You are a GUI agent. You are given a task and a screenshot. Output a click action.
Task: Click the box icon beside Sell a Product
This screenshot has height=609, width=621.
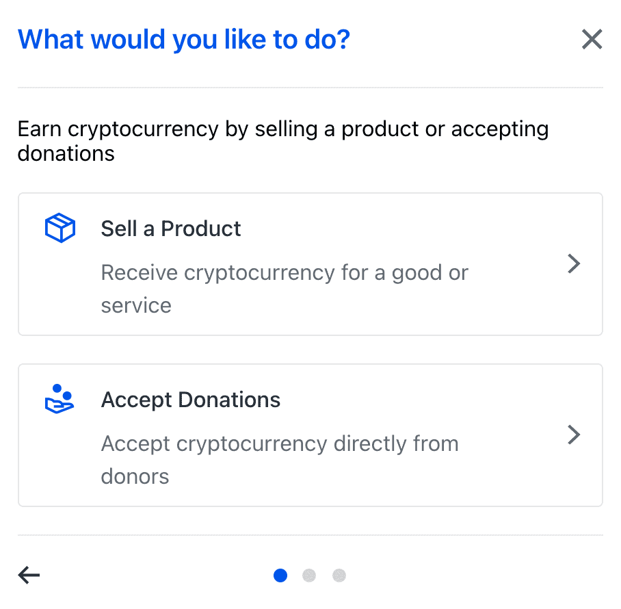60,228
